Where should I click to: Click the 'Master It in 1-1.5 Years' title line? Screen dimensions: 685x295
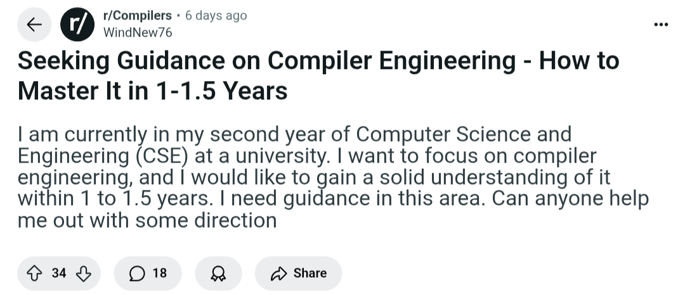[153, 91]
